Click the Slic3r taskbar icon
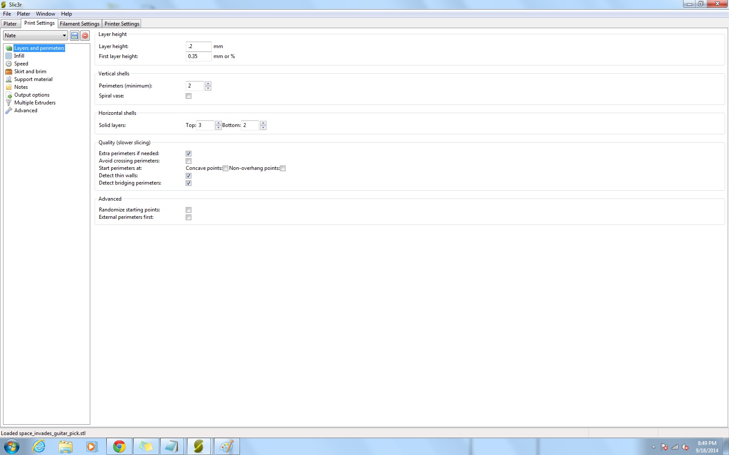 pyautogui.click(x=199, y=446)
